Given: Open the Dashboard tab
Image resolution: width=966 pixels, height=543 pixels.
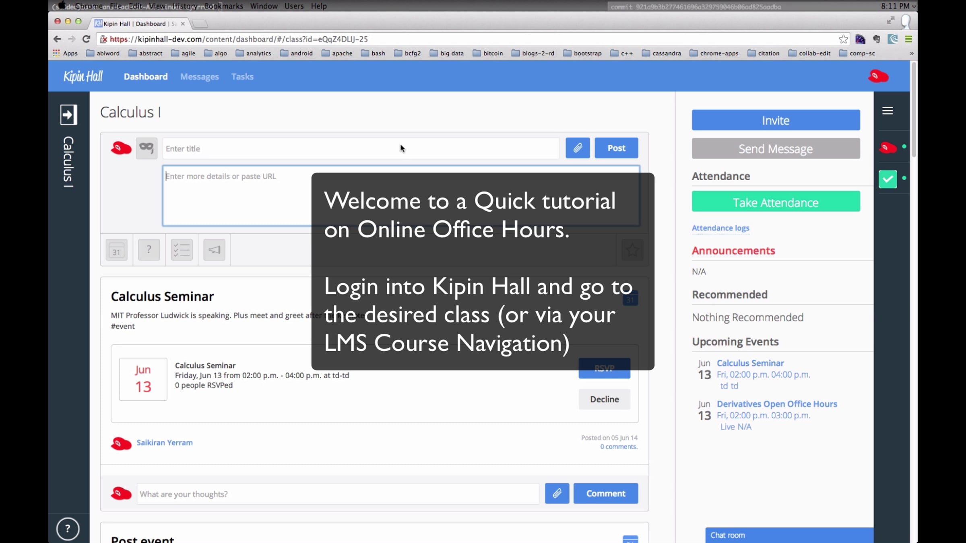Looking at the screenshot, I should point(146,76).
